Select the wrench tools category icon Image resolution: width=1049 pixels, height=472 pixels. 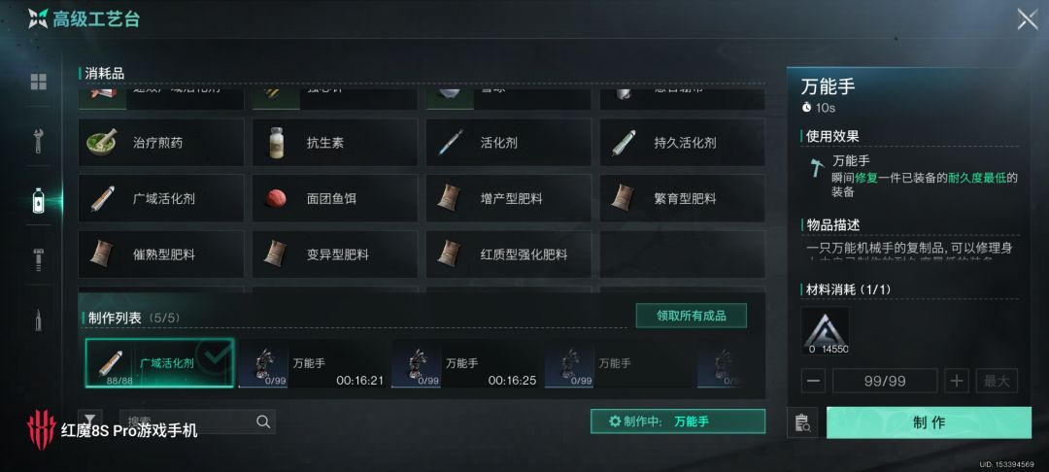pyautogui.click(x=39, y=141)
